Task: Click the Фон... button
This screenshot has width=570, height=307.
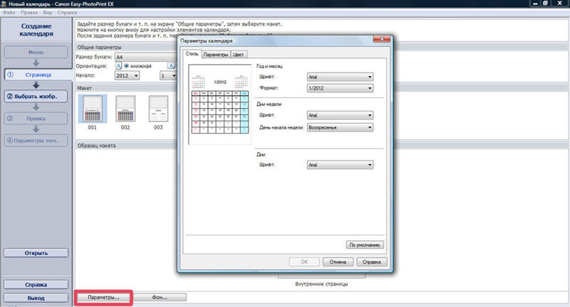Action: click(x=160, y=297)
